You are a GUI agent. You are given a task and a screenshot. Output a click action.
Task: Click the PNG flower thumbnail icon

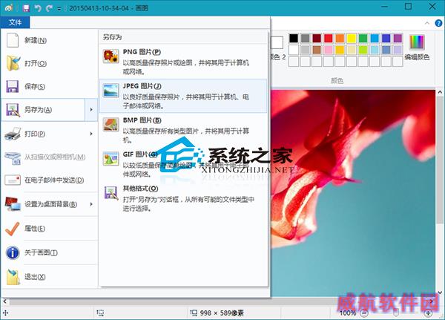point(111,56)
